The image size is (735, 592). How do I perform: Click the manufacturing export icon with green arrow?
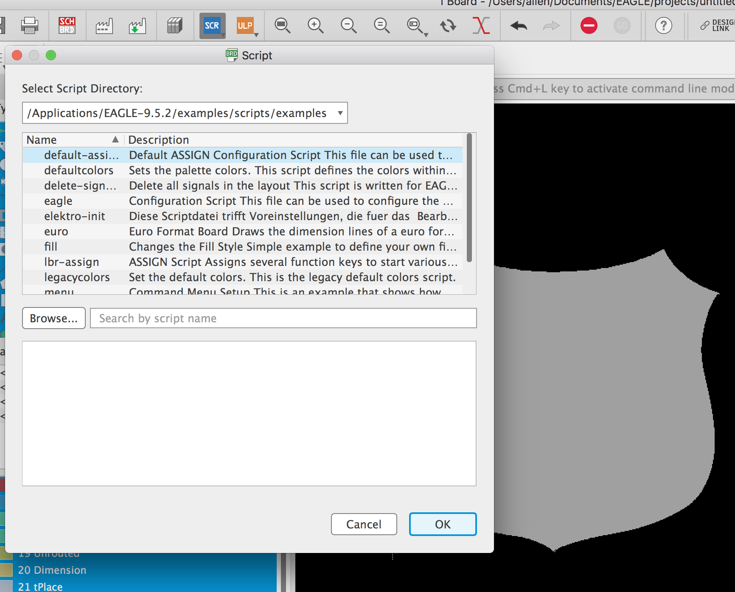(x=137, y=25)
